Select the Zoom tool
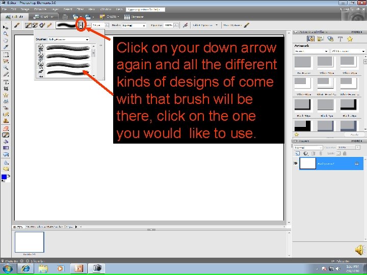 [x=6, y=34]
